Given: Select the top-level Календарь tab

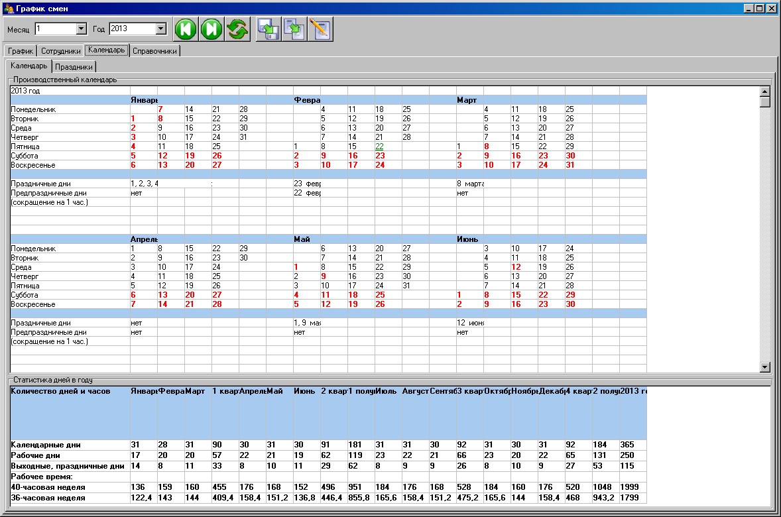Looking at the screenshot, I should coord(107,50).
